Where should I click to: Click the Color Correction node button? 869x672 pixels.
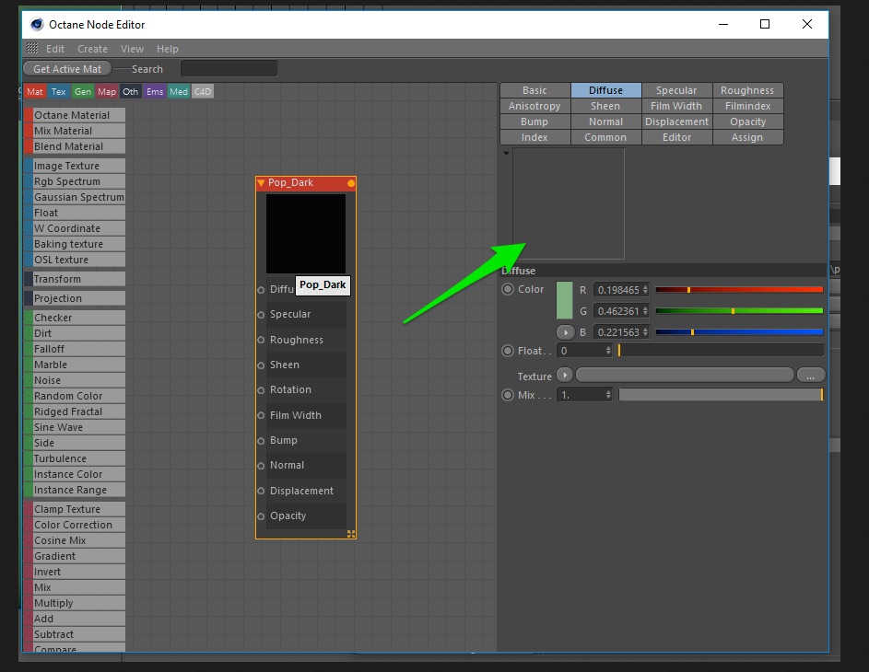(75, 525)
